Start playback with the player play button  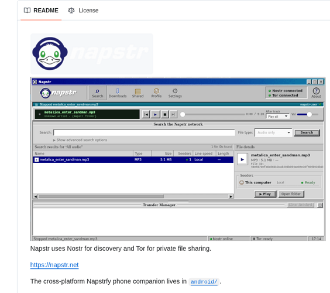tap(155, 114)
